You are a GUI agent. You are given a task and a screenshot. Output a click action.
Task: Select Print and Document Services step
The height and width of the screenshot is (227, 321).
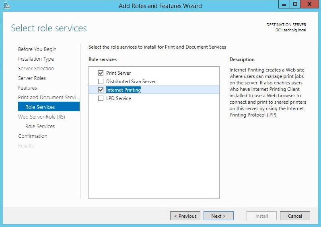pos(48,98)
